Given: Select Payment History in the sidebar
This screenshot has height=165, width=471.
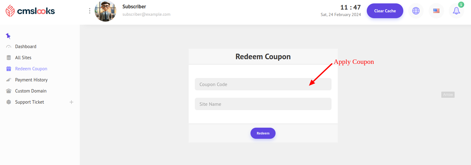Looking at the screenshot, I should [31, 80].
